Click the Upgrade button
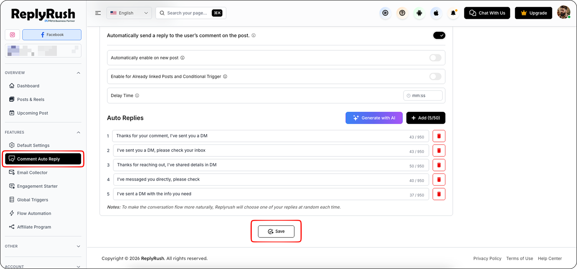Screen dimensions: 577x269 pyautogui.click(x=534, y=13)
